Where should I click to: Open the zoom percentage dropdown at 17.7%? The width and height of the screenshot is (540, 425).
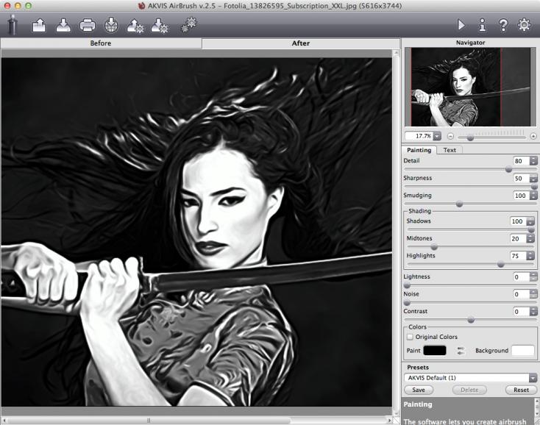coord(437,136)
